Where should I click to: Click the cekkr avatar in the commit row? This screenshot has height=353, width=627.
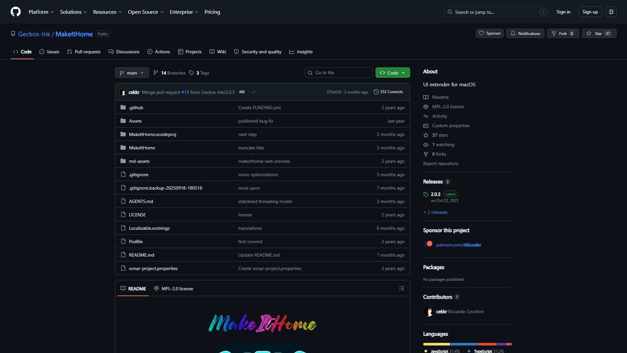point(123,92)
